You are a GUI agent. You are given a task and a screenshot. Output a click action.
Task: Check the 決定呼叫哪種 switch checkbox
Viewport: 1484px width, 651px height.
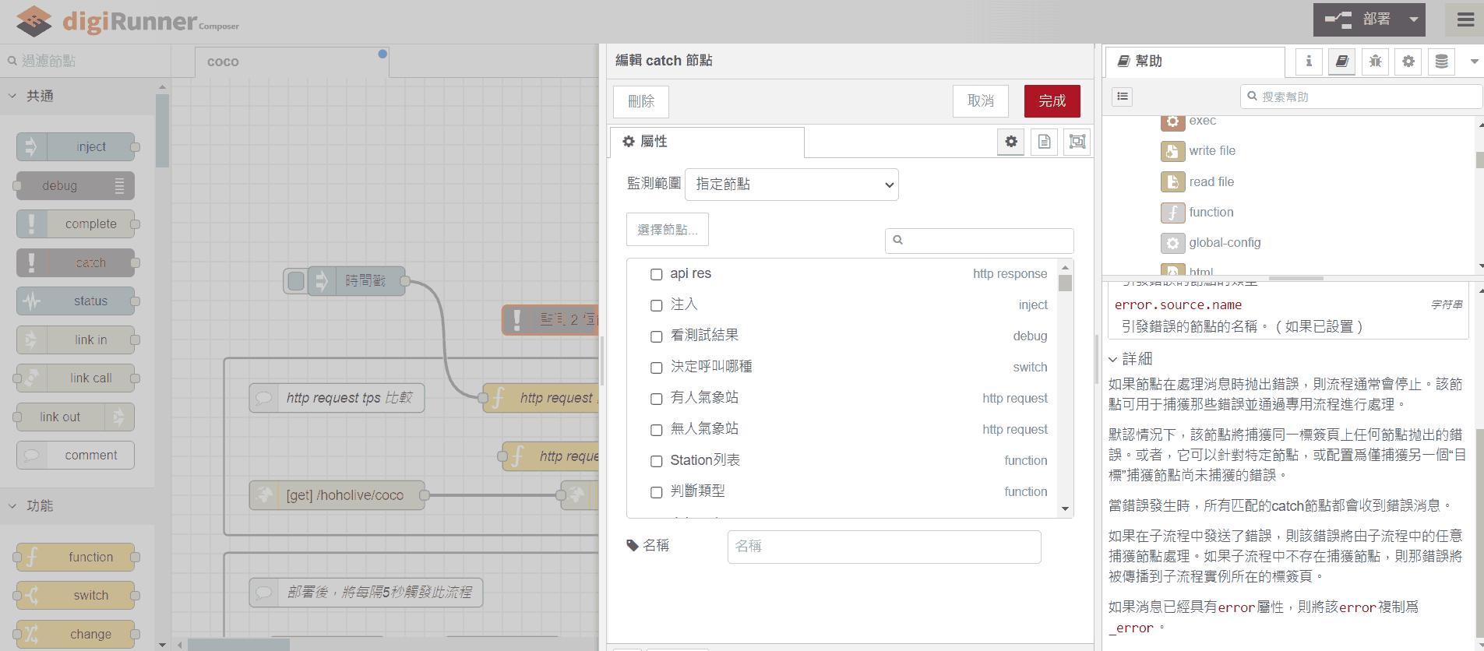tap(657, 368)
